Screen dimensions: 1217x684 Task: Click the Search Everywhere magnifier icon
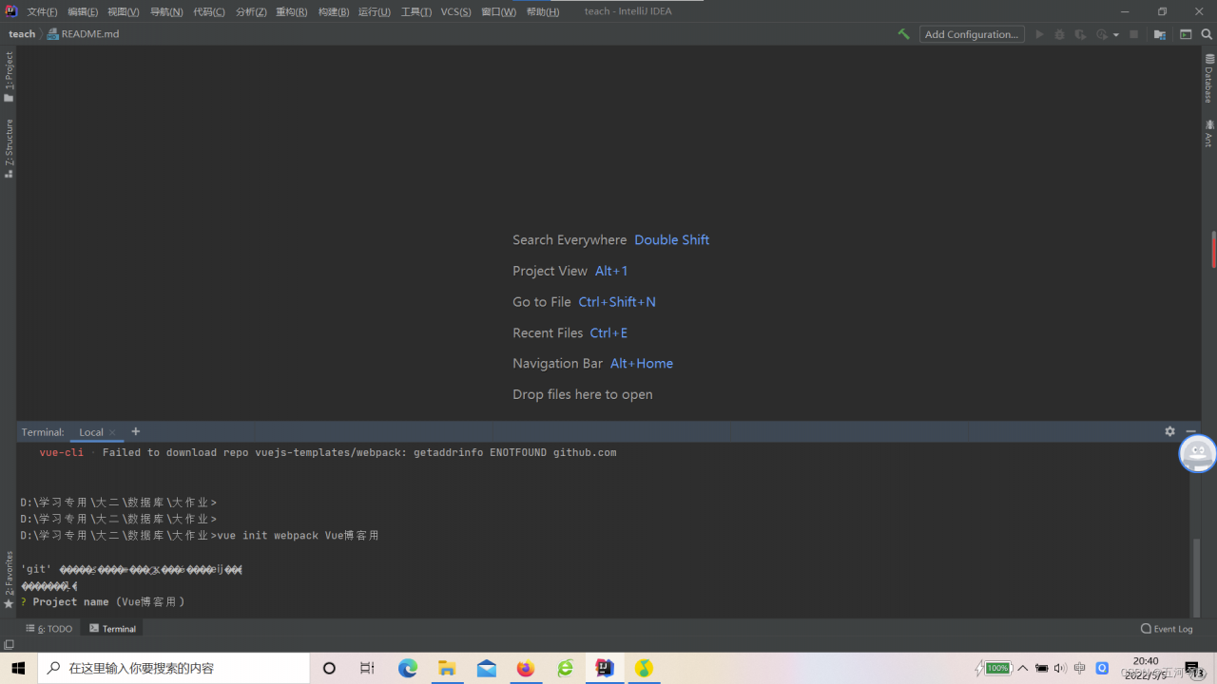1207,34
